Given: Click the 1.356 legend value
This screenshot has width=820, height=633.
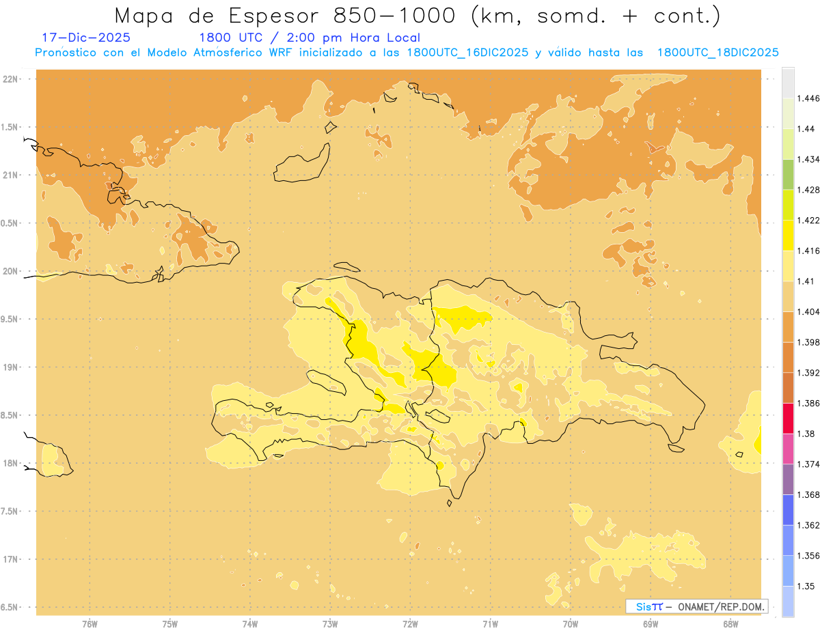Looking at the screenshot, I should pyautogui.click(x=808, y=556).
